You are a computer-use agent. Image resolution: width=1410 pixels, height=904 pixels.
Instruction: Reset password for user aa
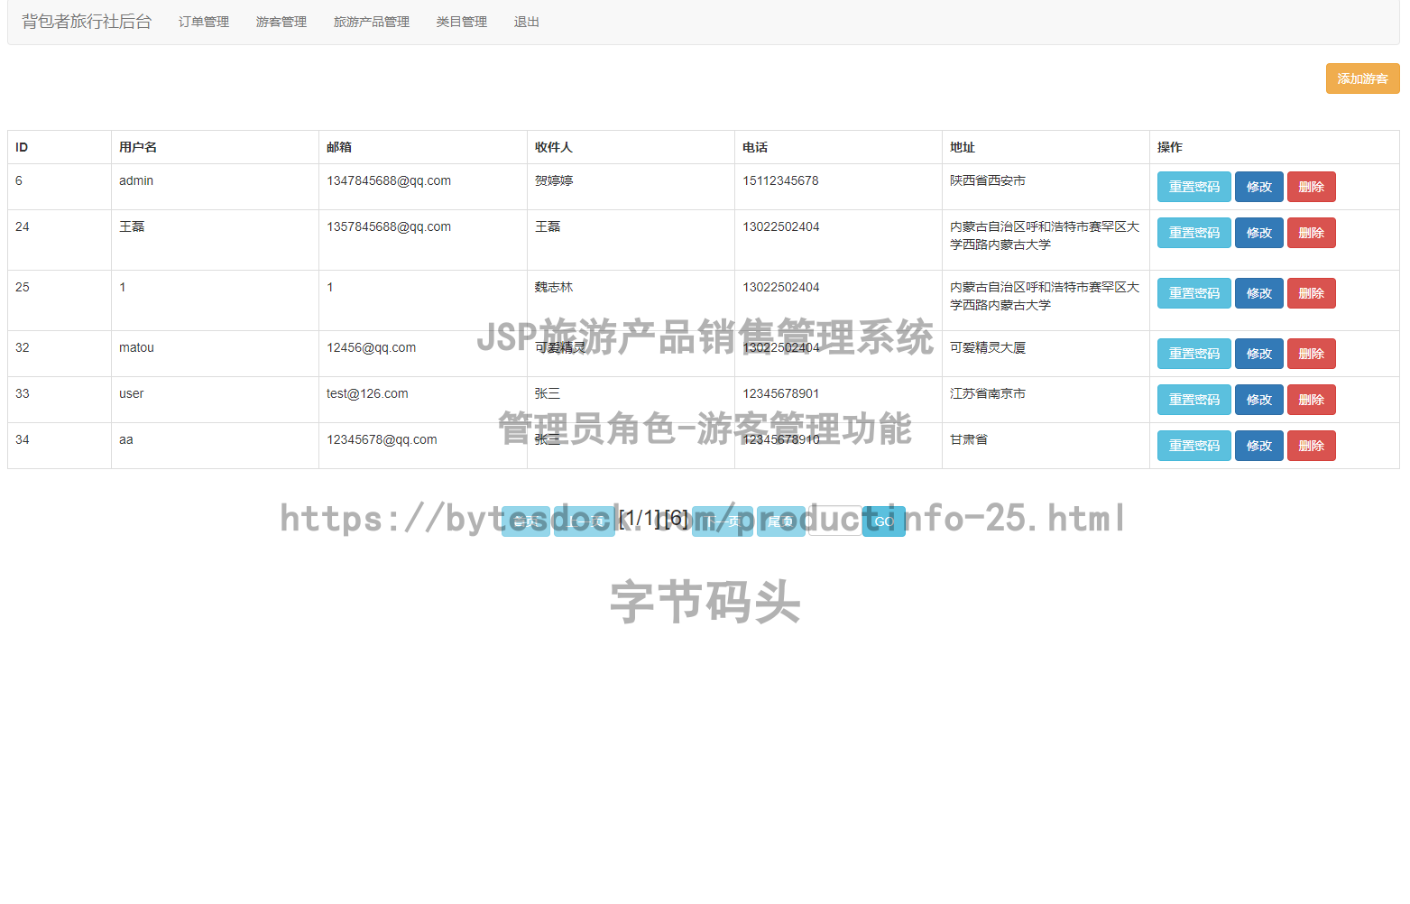1193,446
